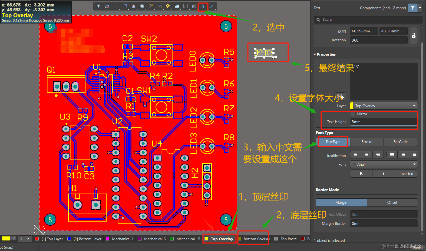The image size is (426, 251).
Task: Open the LS layer set selector
Action: point(13,239)
